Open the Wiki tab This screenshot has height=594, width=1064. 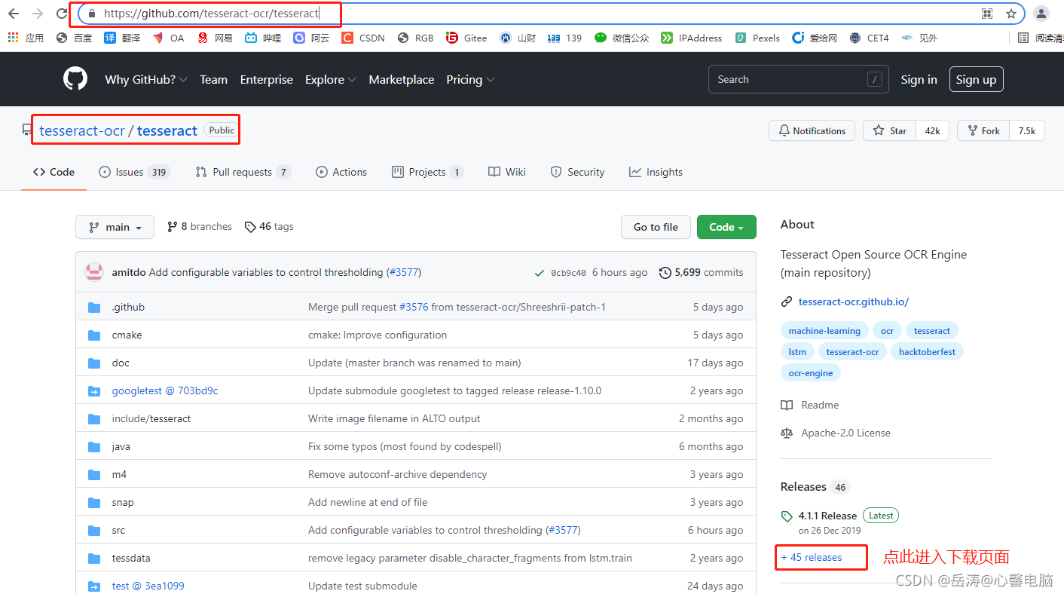coord(507,172)
